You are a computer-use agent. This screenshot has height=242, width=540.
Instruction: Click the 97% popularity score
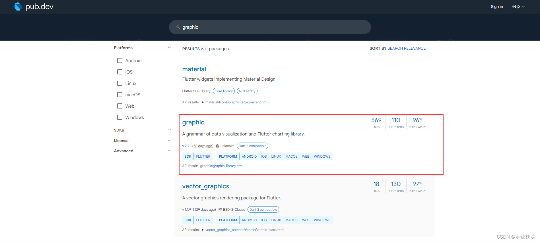point(417,186)
